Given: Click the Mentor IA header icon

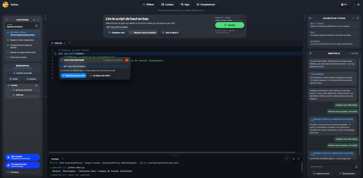Looking at the screenshot, I should [310, 53].
